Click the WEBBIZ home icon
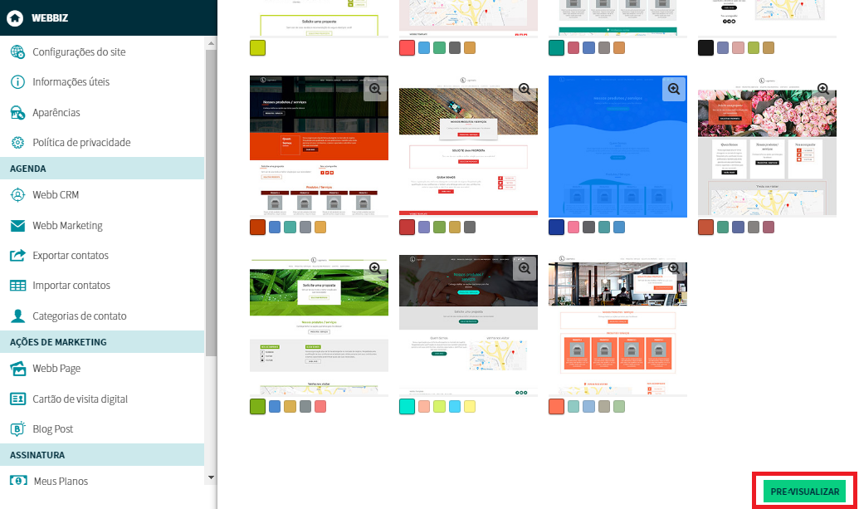 (x=14, y=17)
